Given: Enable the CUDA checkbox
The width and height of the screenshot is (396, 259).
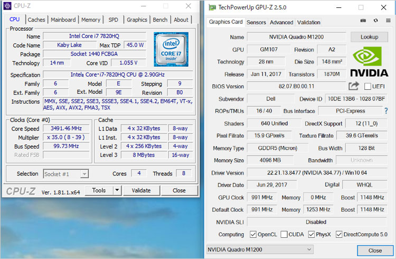Looking at the screenshot, I should point(284,235).
